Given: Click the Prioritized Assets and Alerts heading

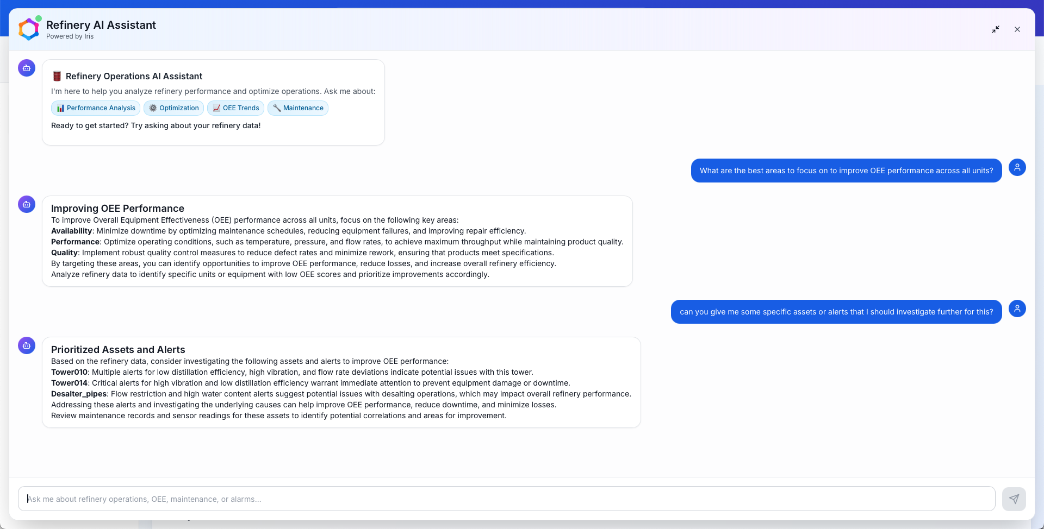Looking at the screenshot, I should click(118, 350).
